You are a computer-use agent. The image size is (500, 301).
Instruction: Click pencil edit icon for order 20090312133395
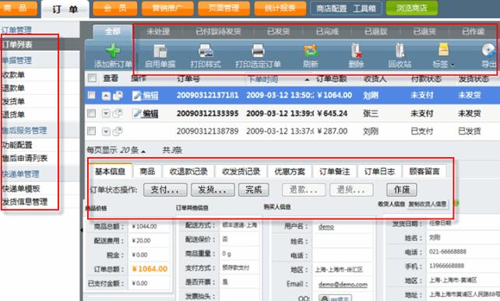coord(137,113)
